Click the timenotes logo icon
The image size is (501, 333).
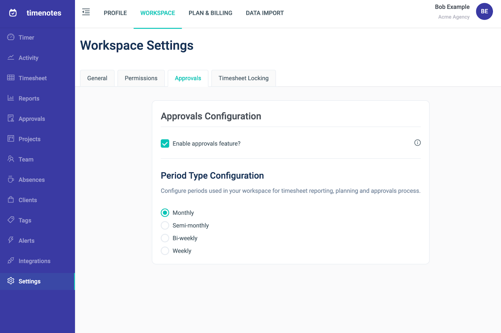pos(13,13)
